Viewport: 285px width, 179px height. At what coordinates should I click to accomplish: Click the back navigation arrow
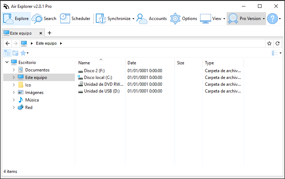[7, 43]
